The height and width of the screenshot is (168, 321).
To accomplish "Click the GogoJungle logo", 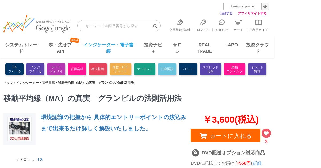I will [x=37, y=24].
